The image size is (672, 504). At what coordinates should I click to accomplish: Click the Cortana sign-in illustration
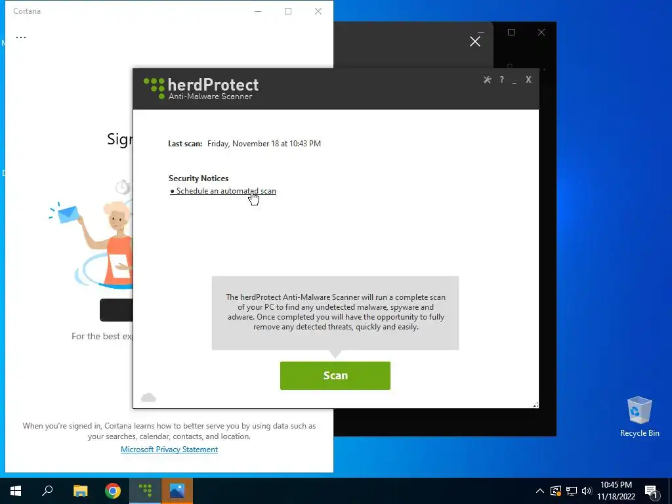click(91, 234)
